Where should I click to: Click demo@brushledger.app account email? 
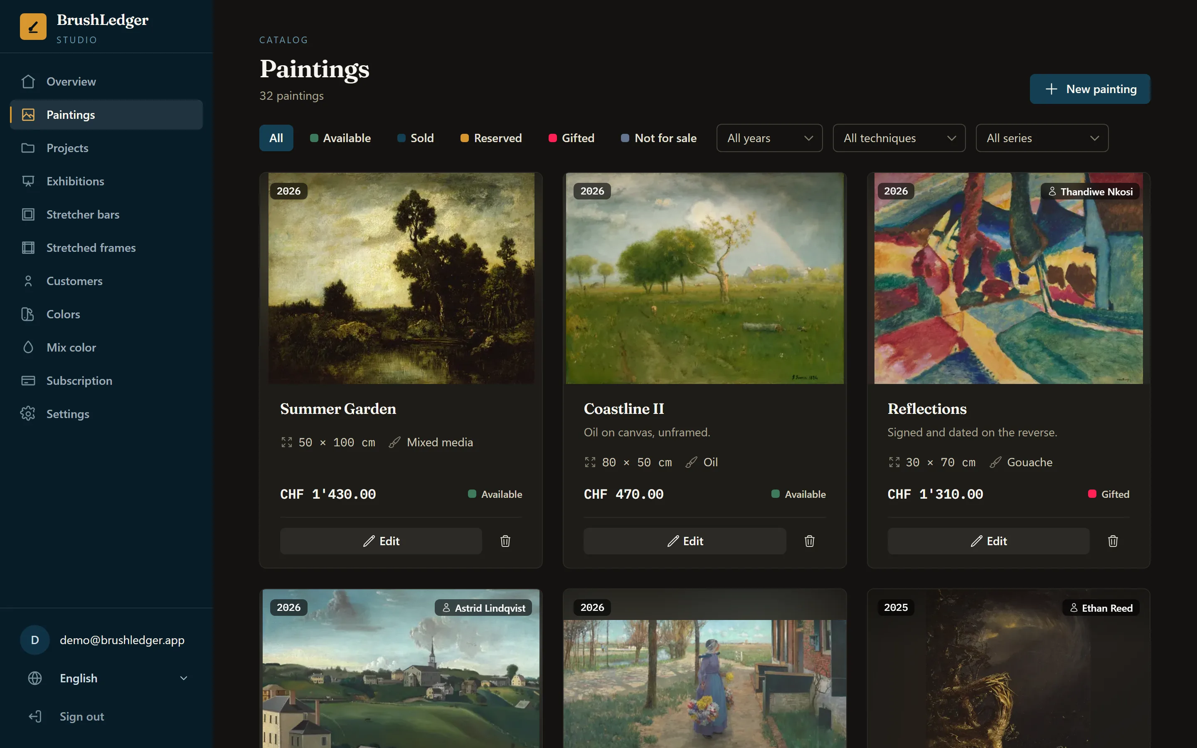[122, 640]
